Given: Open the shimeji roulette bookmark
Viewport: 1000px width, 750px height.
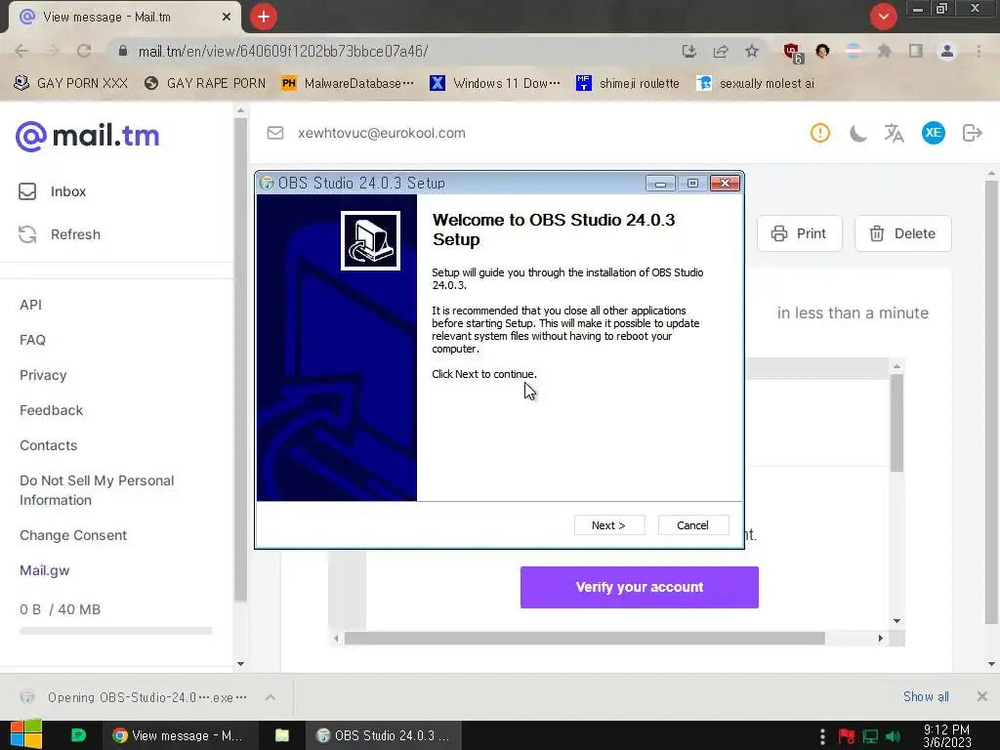Looking at the screenshot, I should click(628, 83).
